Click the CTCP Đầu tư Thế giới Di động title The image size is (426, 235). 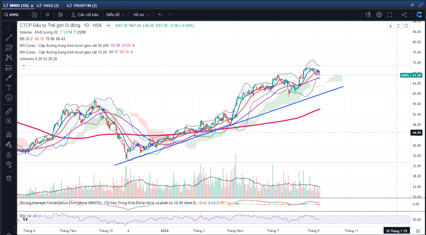click(50, 25)
